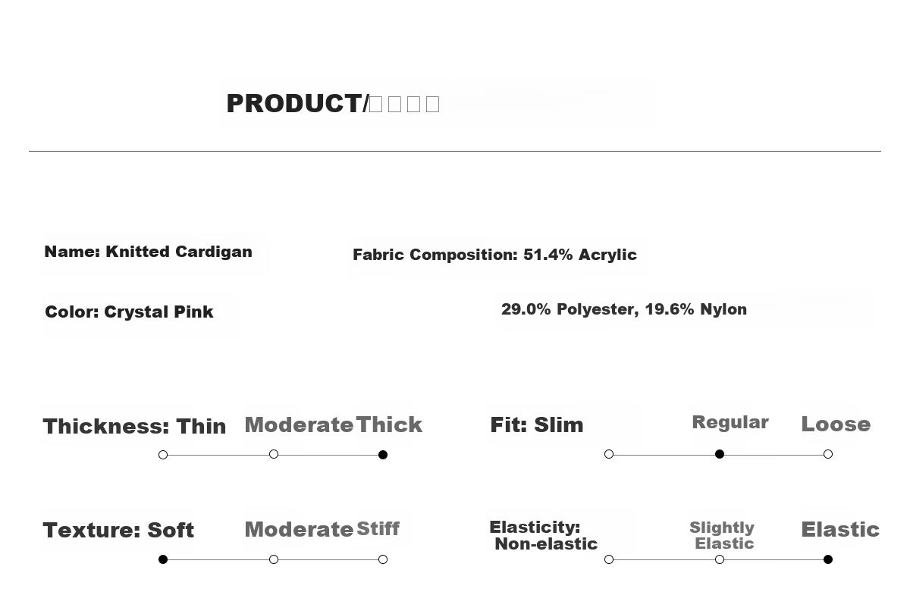Screen dimensions: 910x592
Task: Select the filled Thick thickness dot
Action: [383, 455]
